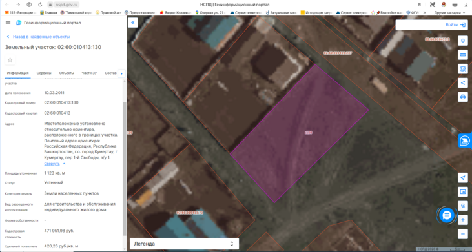The width and height of the screenshot is (472, 252).
Task: Zoom in with the plus button
Action: [x=463, y=220]
